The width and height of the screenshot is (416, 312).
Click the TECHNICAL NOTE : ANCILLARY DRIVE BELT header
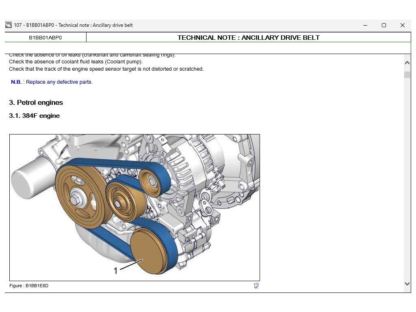248,38
